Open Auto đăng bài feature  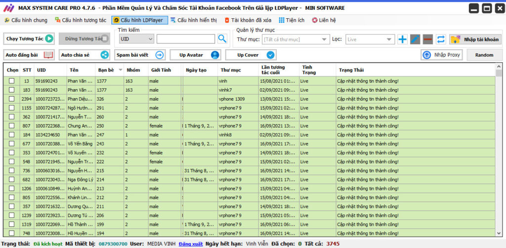pos(29,55)
